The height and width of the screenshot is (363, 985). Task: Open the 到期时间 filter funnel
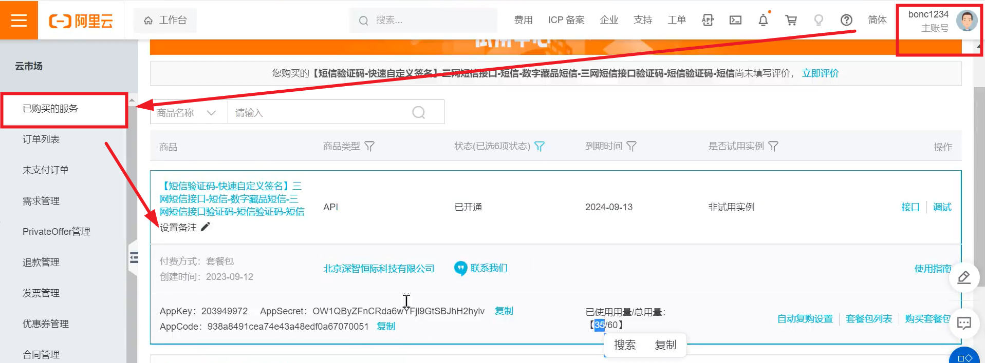click(631, 147)
